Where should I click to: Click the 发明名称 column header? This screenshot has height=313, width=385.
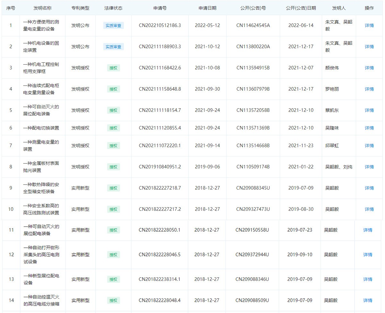tap(42, 8)
